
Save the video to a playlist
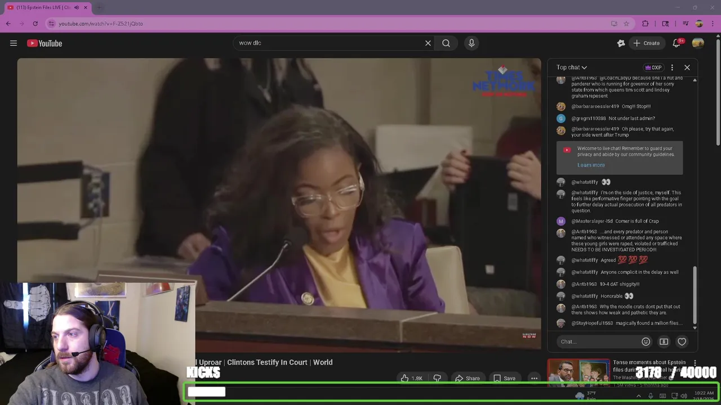click(x=505, y=378)
